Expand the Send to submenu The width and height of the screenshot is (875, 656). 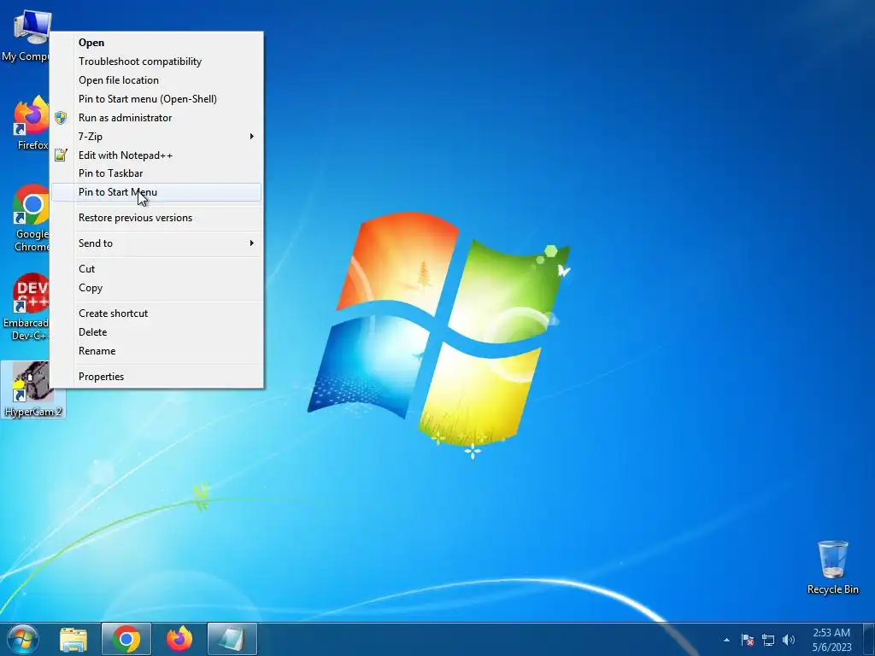coord(156,243)
